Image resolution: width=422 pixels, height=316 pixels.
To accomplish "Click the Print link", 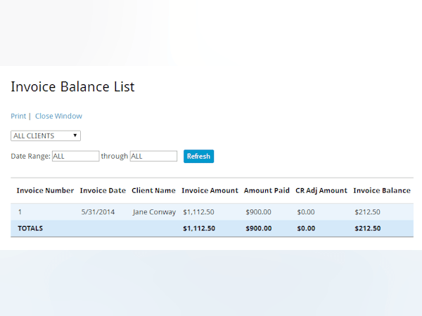I will point(18,116).
